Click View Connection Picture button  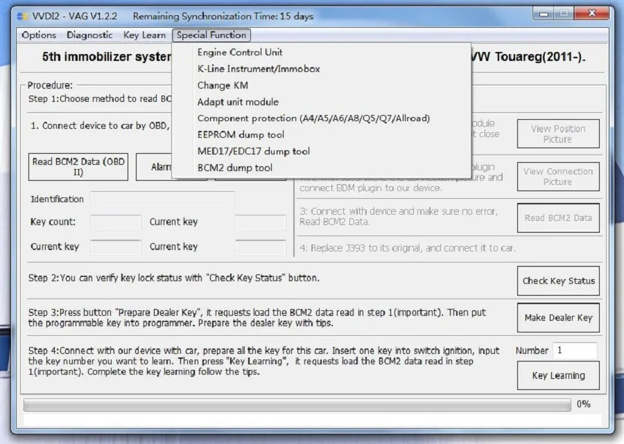pos(558,177)
